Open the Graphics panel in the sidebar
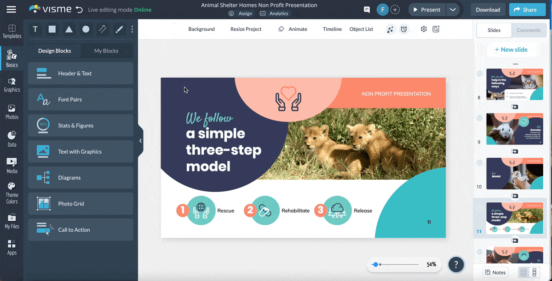 11,84
